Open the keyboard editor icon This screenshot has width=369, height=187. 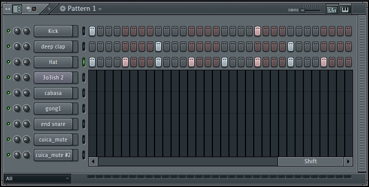(345, 10)
